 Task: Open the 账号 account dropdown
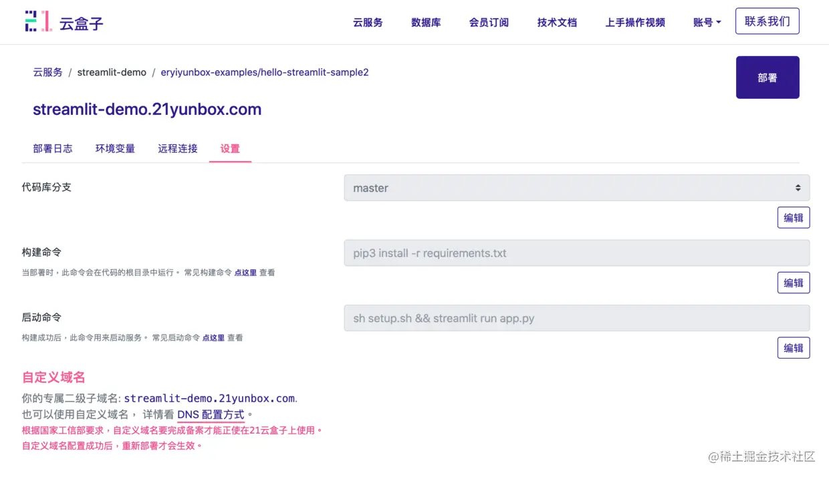(707, 21)
